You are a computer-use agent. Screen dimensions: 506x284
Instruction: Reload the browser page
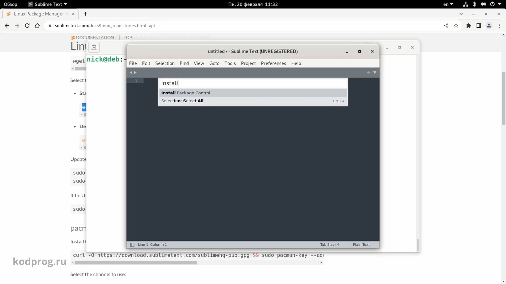[27, 26]
